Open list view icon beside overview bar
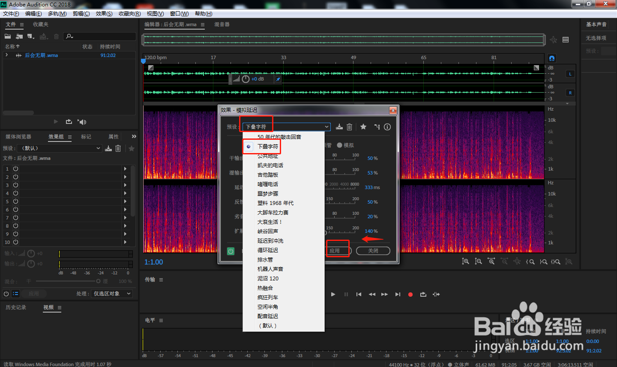The width and height of the screenshot is (617, 367). point(566,40)
